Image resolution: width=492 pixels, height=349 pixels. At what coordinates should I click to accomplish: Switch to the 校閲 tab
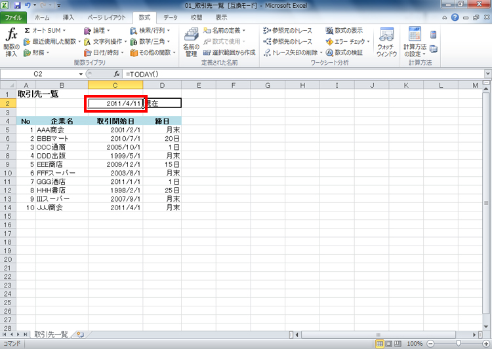(196, 18)
